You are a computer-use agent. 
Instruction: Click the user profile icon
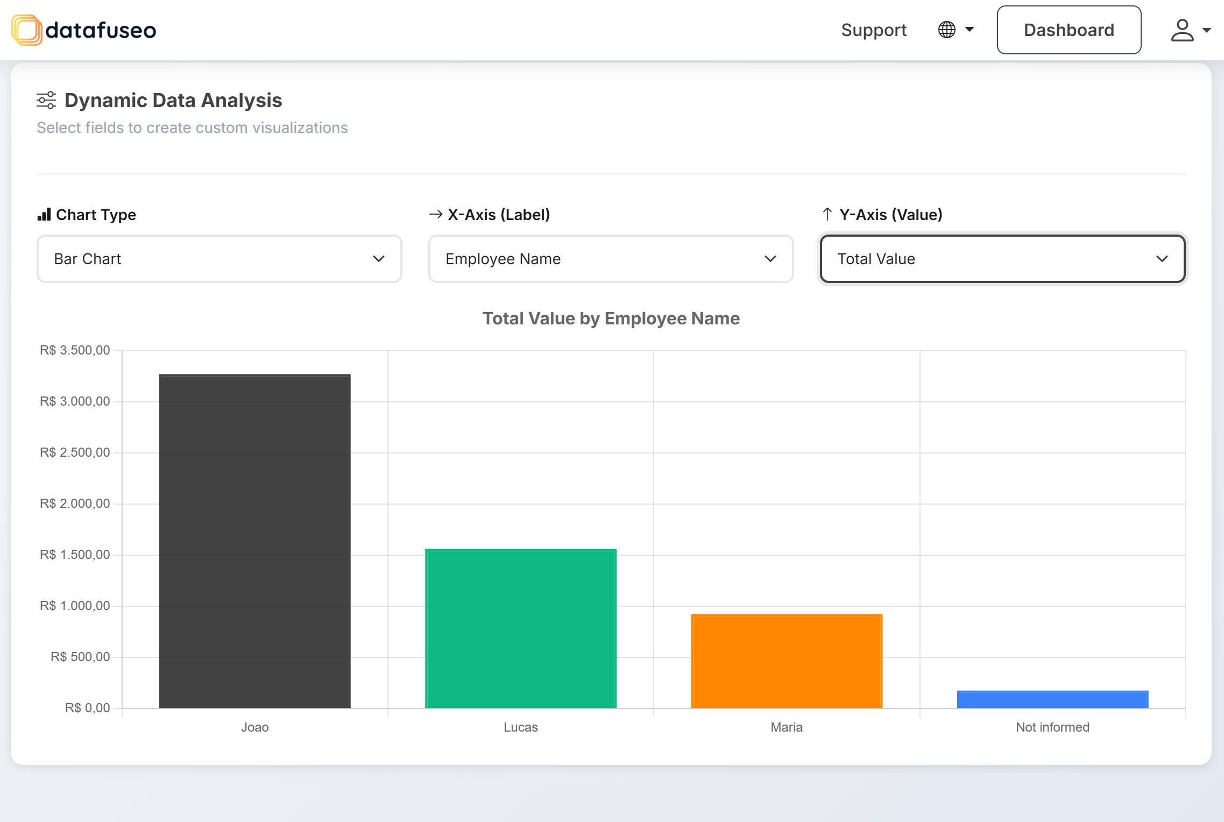point(1182,30)
